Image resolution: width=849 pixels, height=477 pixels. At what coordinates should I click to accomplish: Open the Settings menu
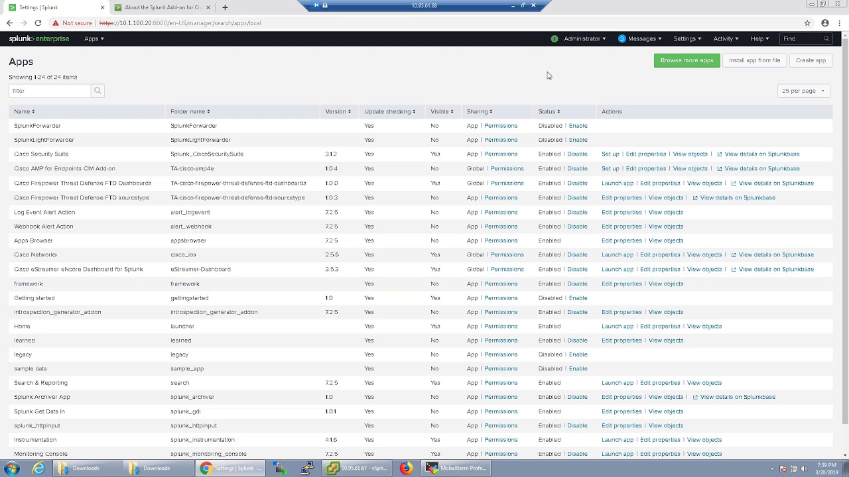click(x=687, y=38)
